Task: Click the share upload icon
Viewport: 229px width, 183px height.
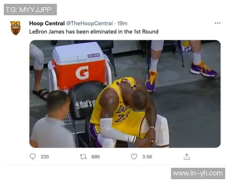Action: (187, 157)
